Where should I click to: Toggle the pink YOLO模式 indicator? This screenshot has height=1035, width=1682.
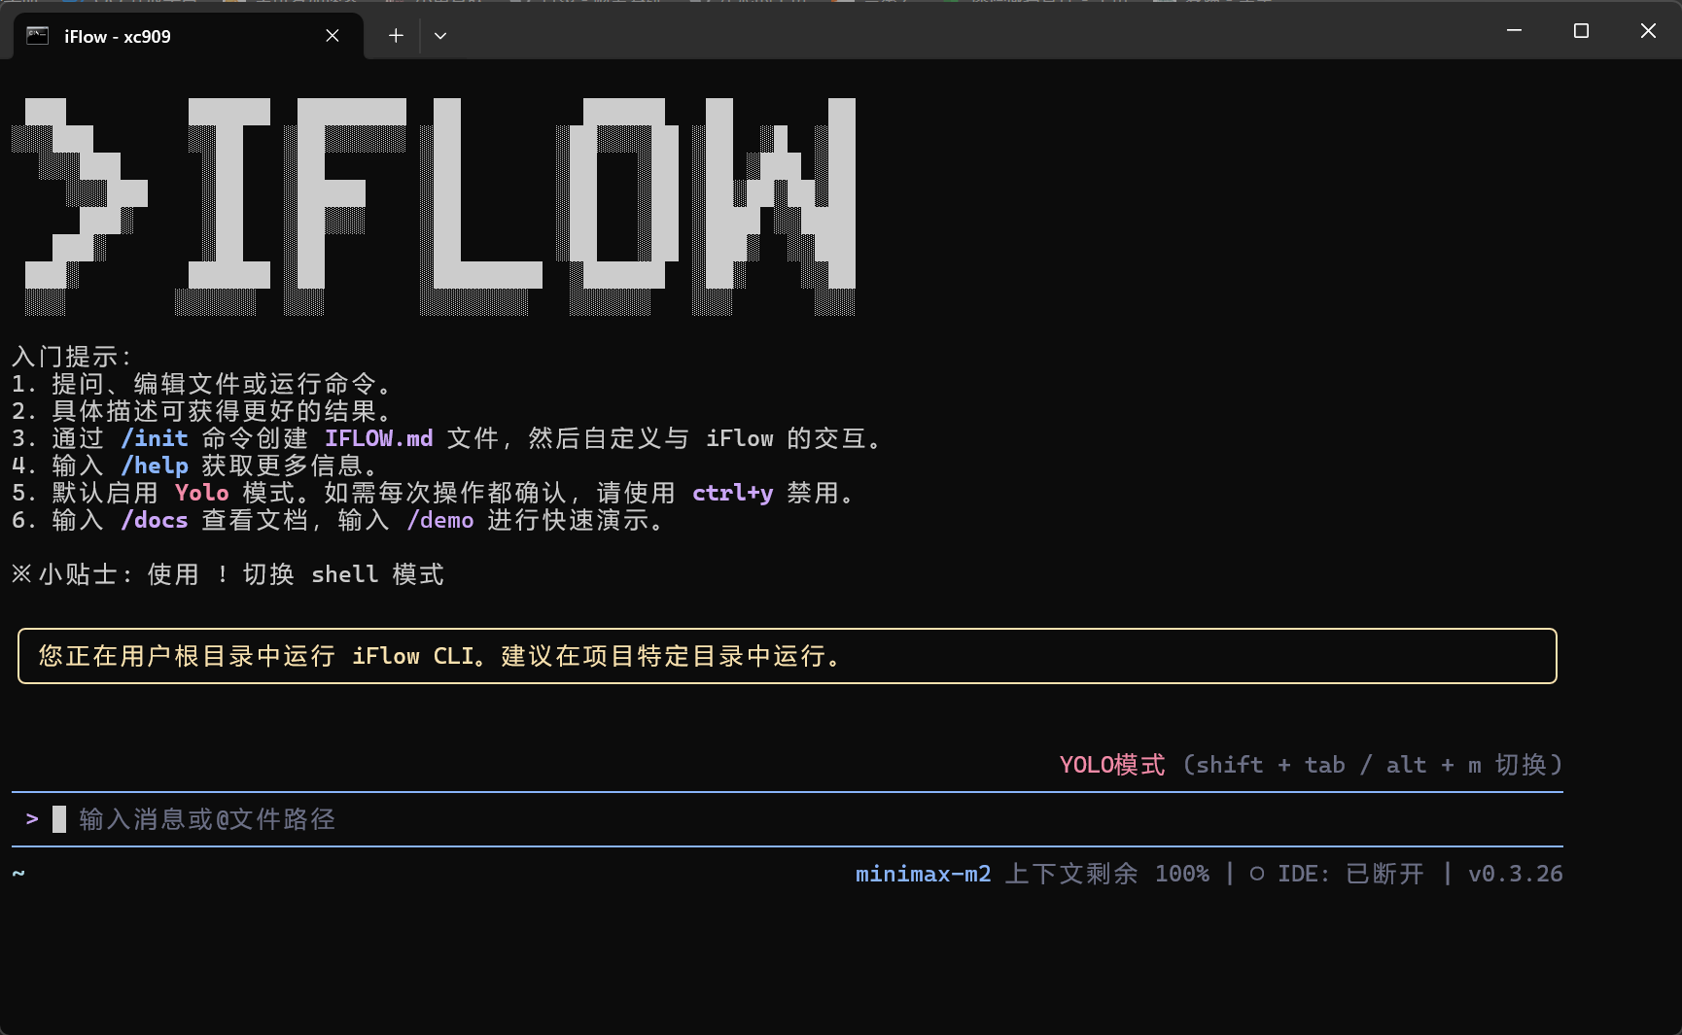(1111, 765)
